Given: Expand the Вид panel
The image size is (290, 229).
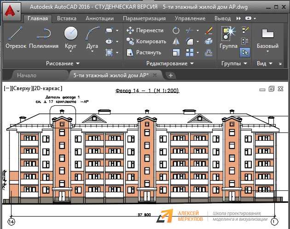Looking at the screenshot, I should pyautogui.click(x=265, y=63).
